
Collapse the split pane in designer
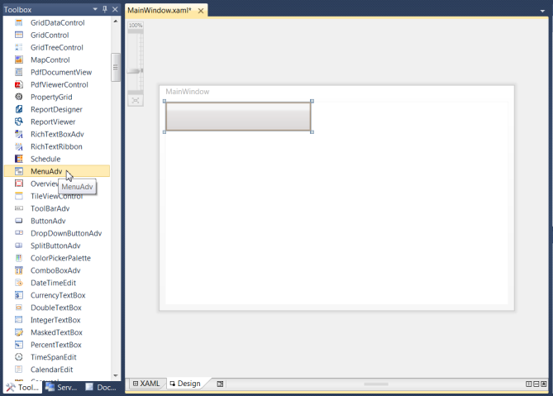pyautogui.click(x=545, y=384)
